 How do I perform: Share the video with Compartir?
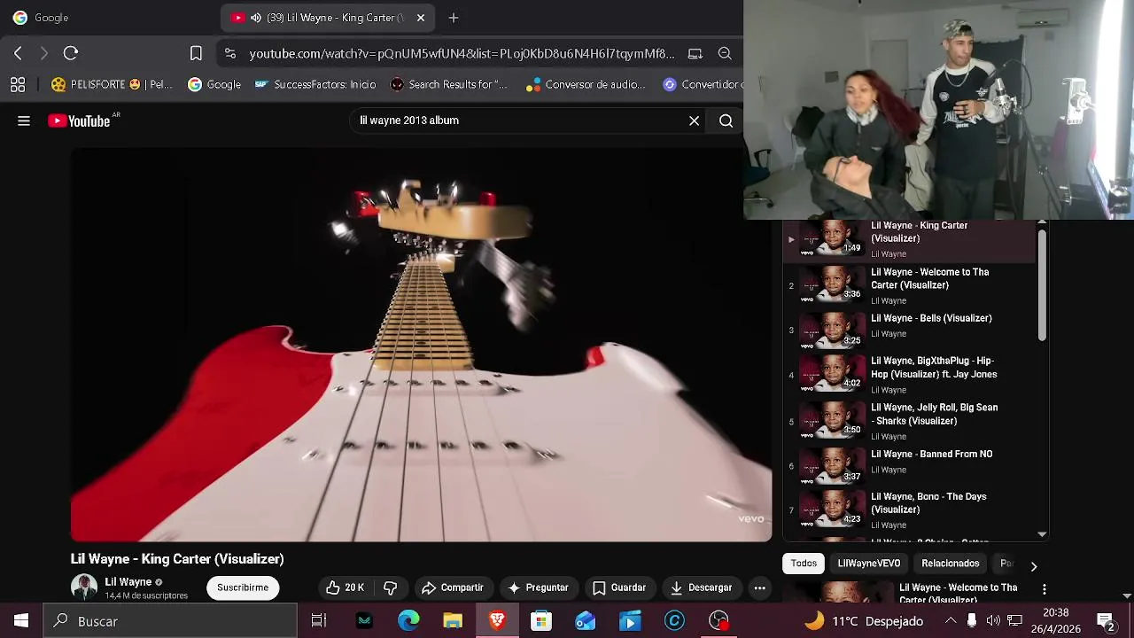453,587
